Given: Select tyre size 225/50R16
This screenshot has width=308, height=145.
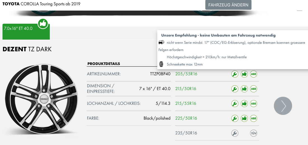Looking at the screenshot, I should (186, 119).
